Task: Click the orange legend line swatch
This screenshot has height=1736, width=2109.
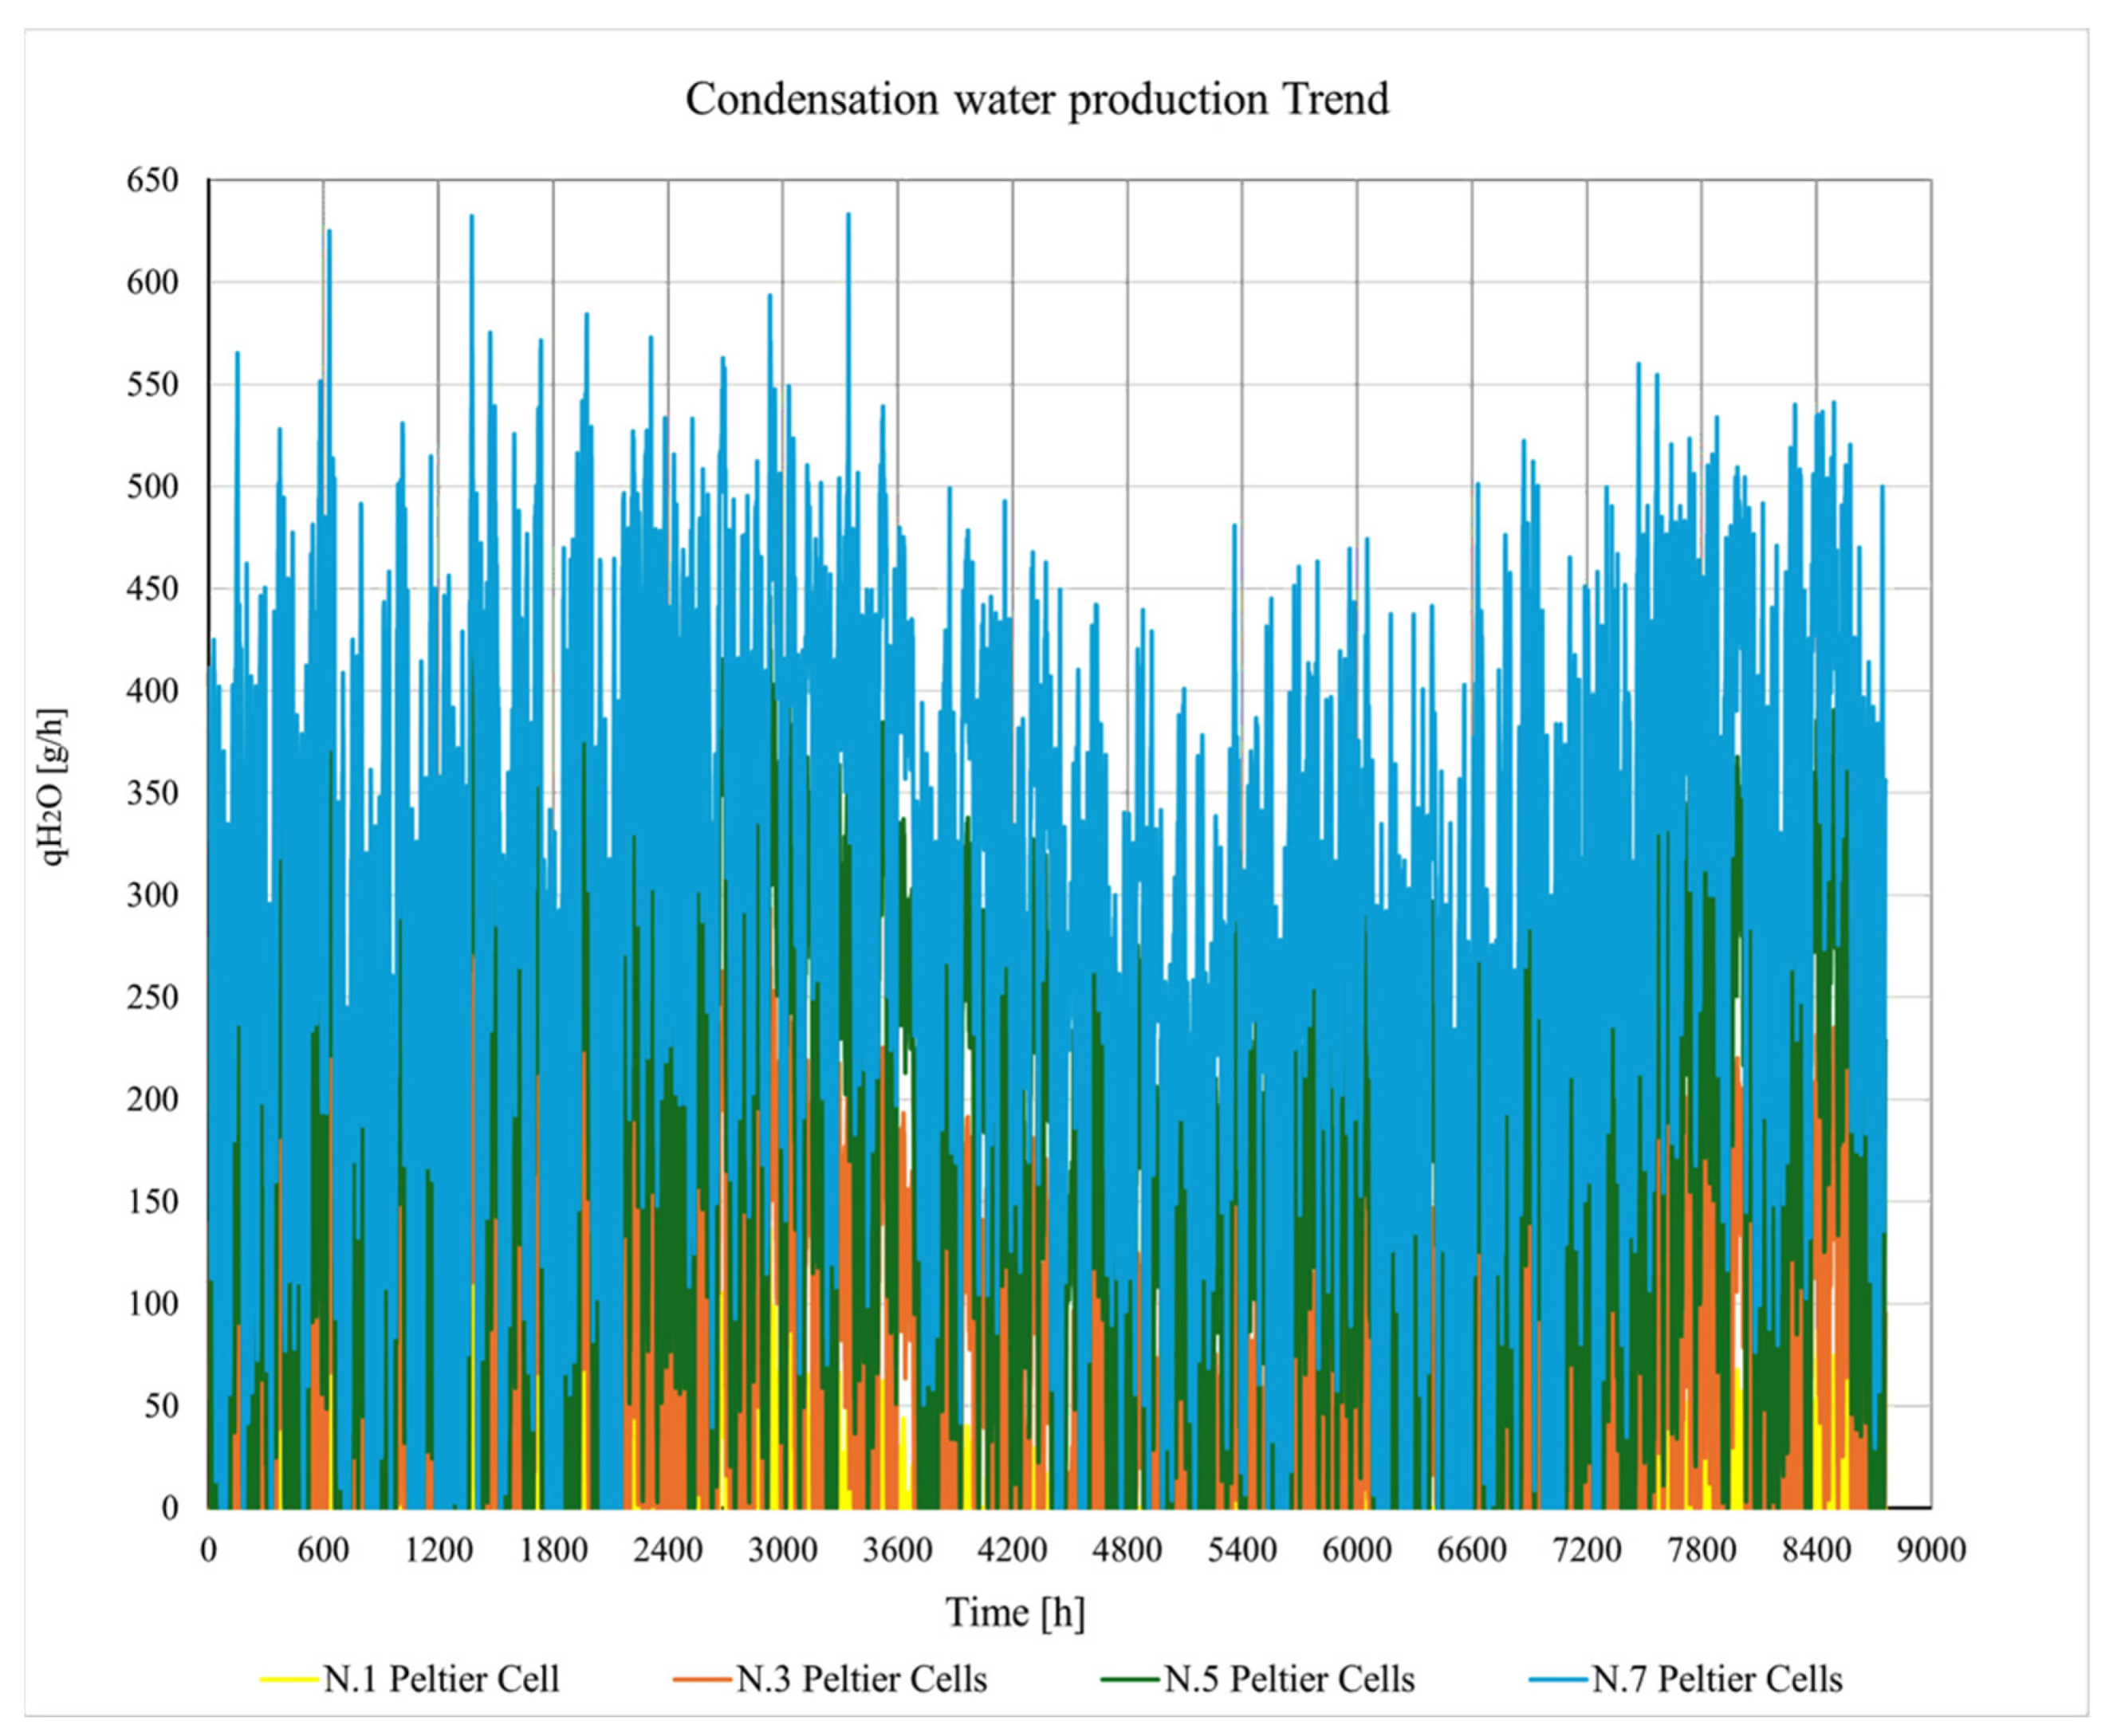Action: pos(702,1679)
